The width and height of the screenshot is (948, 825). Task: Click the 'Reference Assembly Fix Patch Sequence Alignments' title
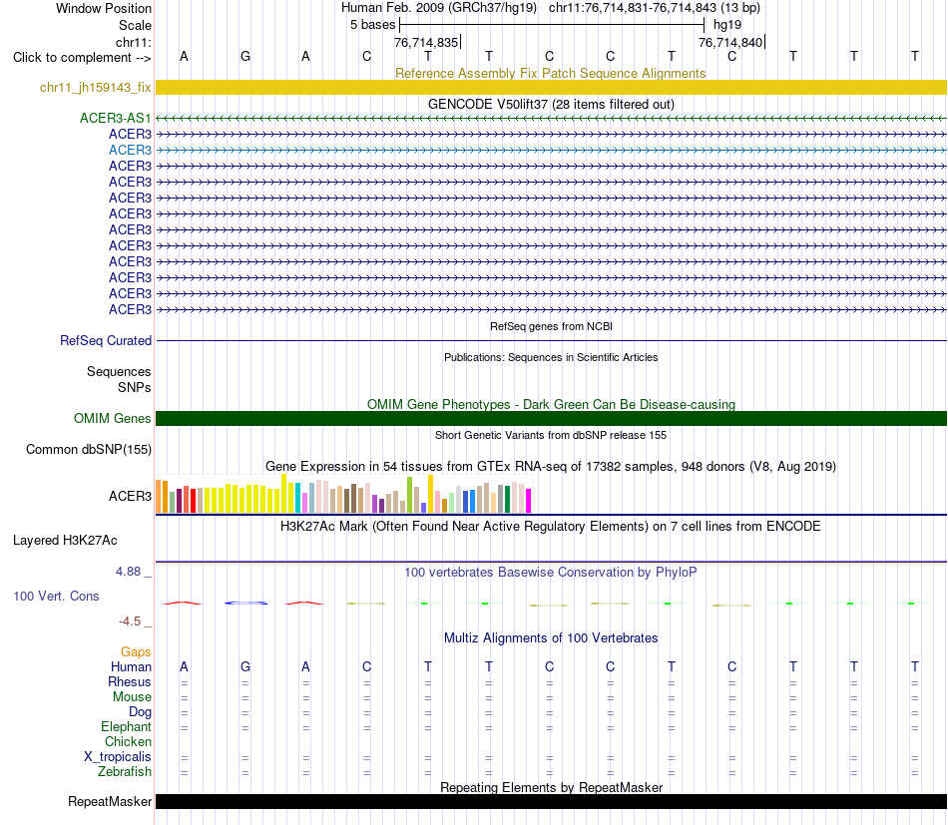[550, 73]
